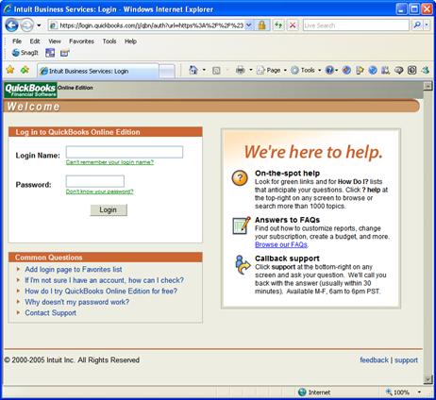Open "Don't know your password?" link
The image size is (436, 400).
(100, 192)
